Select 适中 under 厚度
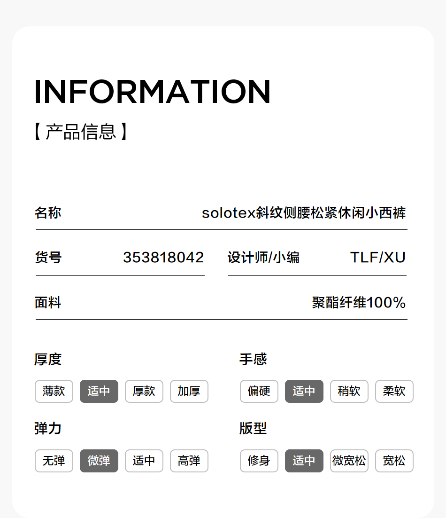This screenshot has width=446, height=518. click(x=99, y=391)
